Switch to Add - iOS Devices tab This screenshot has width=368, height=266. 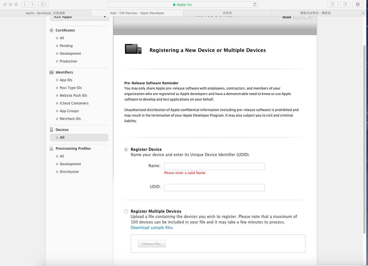coord(137,13)
